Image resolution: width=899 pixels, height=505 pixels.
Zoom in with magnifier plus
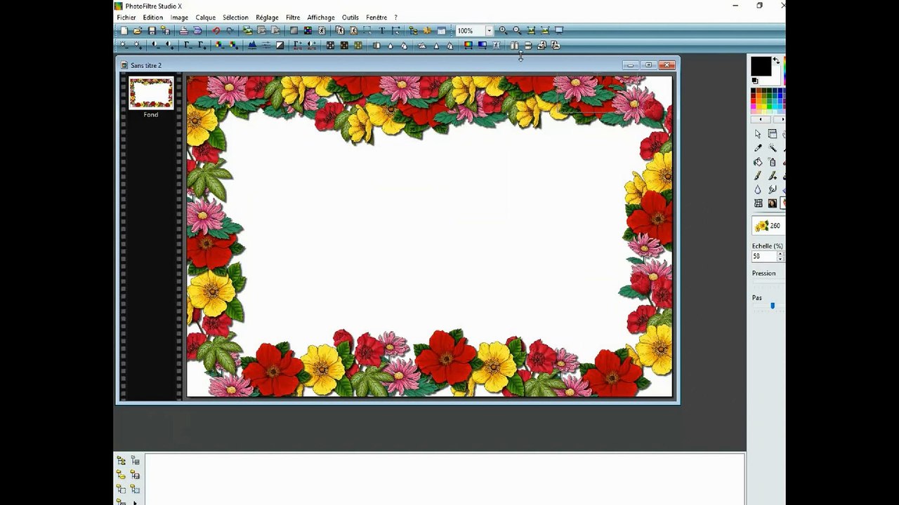pyautogui.click(x=503, y=30)
